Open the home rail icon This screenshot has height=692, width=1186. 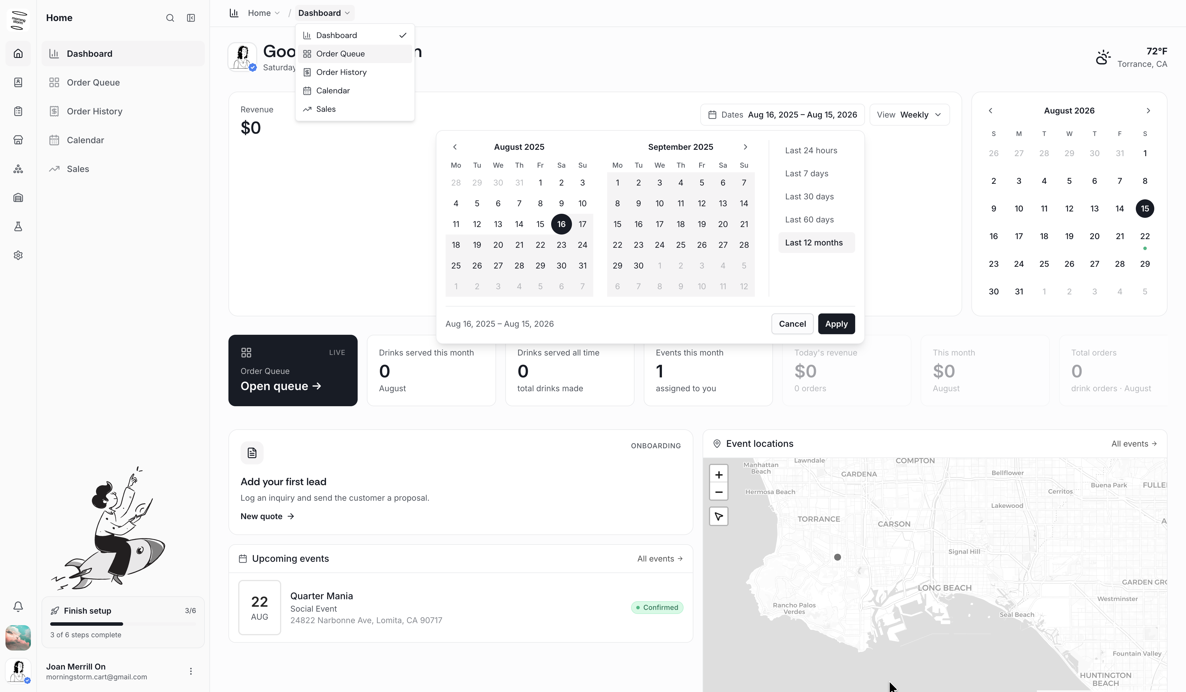(x=18, y=54)
